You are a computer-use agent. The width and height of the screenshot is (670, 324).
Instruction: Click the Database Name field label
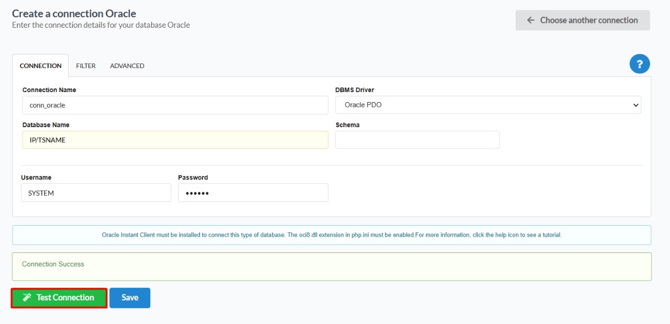[x=46, y=125]
